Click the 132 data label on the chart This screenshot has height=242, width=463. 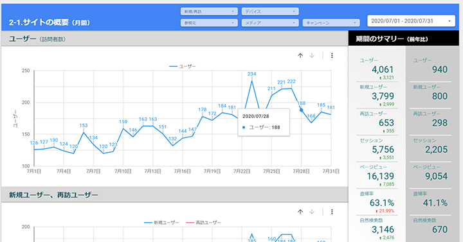172,139
